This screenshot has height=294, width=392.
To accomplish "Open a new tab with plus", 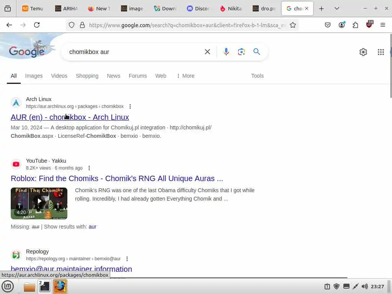I will click(x=321, y=8).
